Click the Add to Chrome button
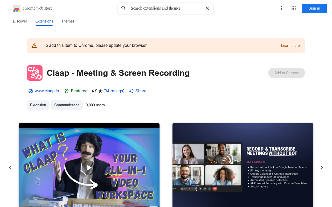332x207 pixels. click(x=287, y=73)
